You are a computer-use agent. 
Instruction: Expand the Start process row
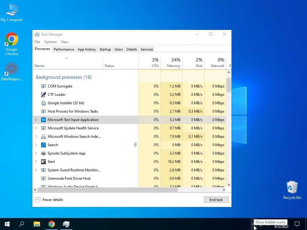coord(36,162)
